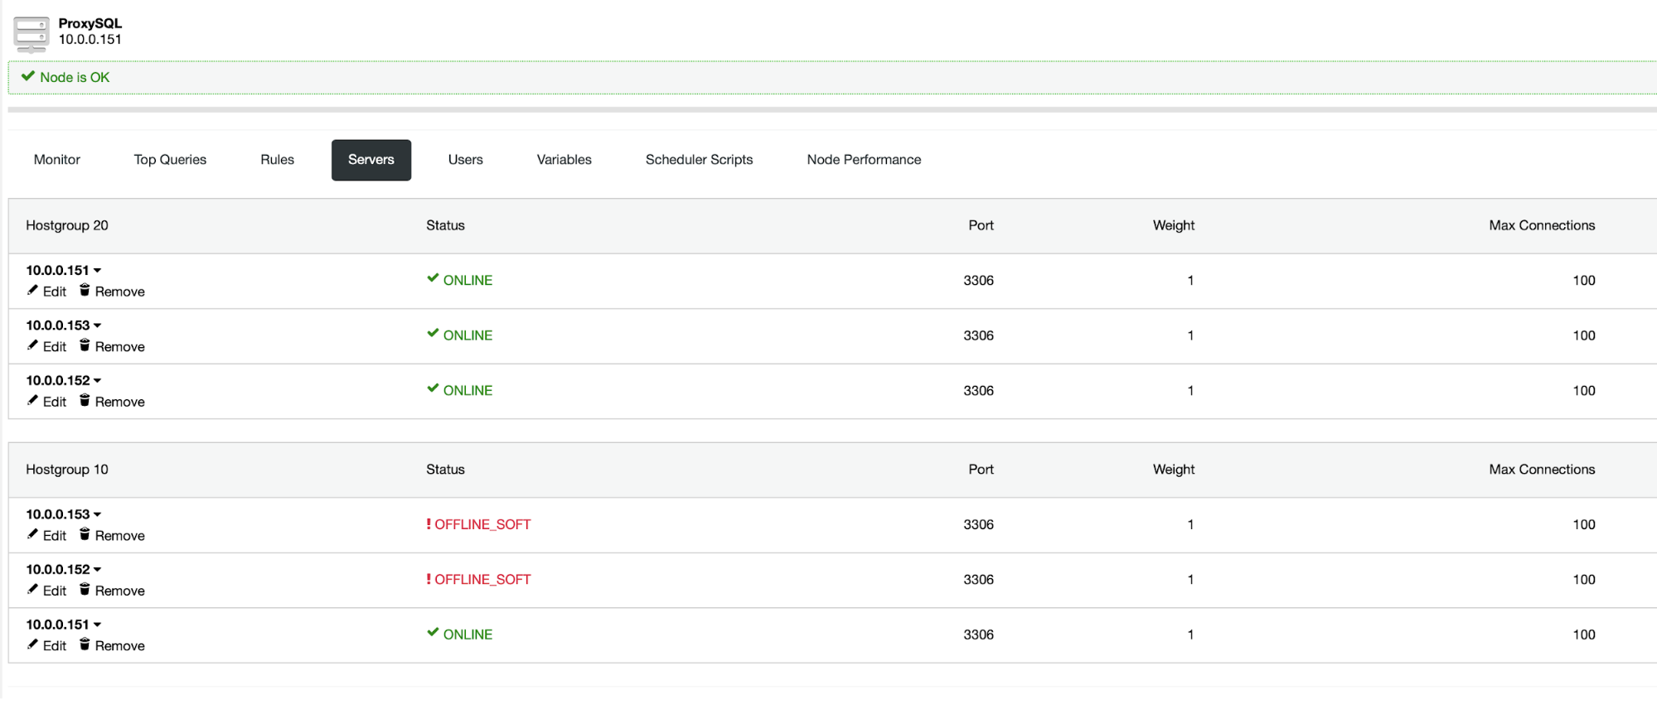
Task: Click red exclamation icon for 10.0.0.153 OFFLINE_SOFT
Action: 429,524
